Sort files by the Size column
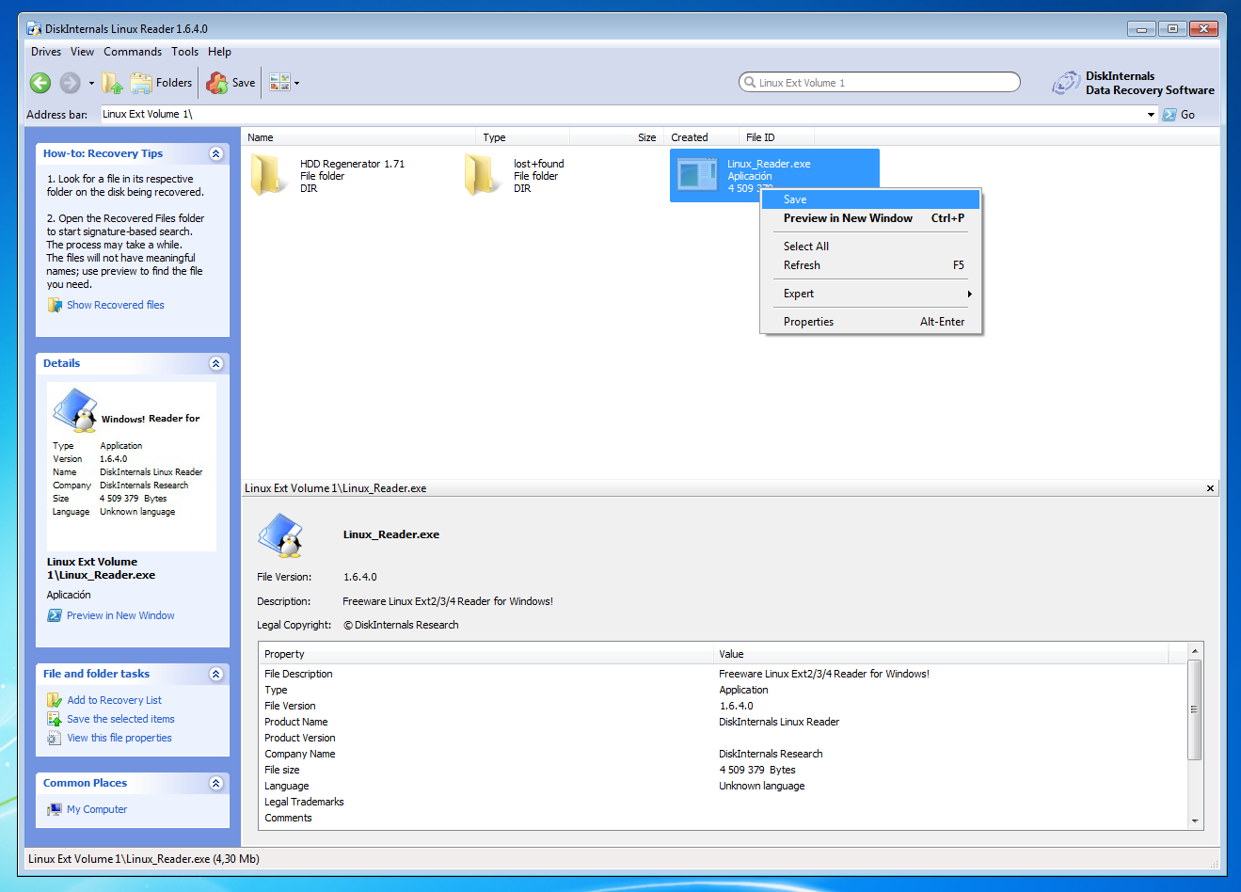This screenshot has height=892, width=1241. coord(616,137)
